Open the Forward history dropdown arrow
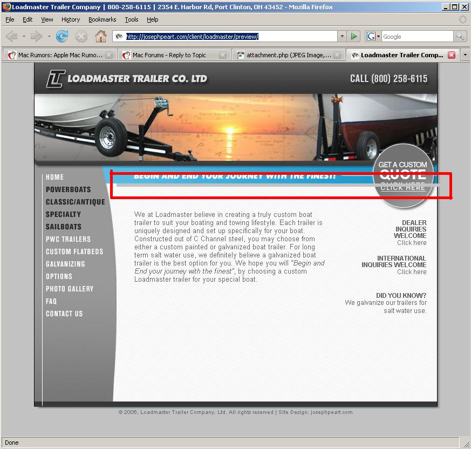471x449 pixels. [49, 37]
